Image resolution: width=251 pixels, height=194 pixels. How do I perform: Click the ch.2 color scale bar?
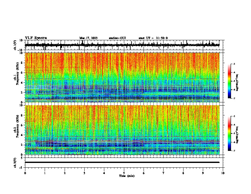click(x=229, y=133)
